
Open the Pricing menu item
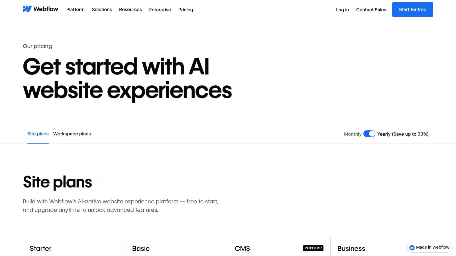[186, 10]
